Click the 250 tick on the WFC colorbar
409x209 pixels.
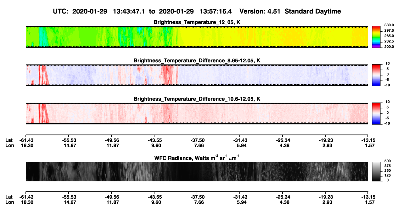(x=388, y=171)
